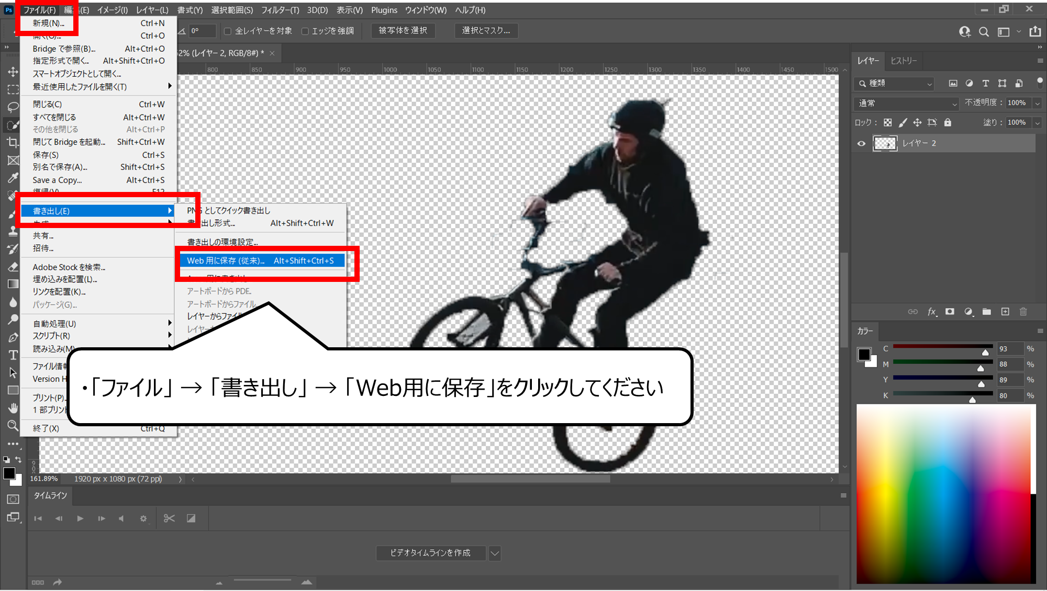Viewport: 1047px width, 591px height.
Task: Click the foreground color swatch in Color panel
Action: tap(864, 355)
